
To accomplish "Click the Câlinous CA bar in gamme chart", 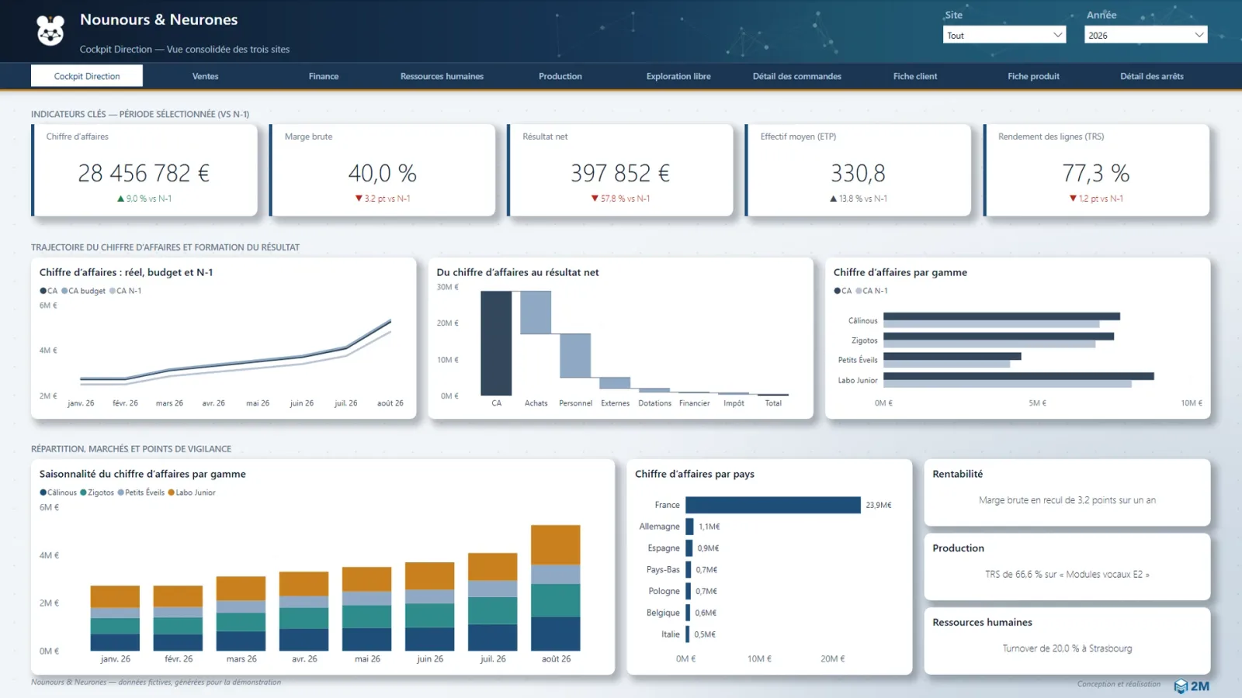I will pyautogui.click(x=1001, y=316).
